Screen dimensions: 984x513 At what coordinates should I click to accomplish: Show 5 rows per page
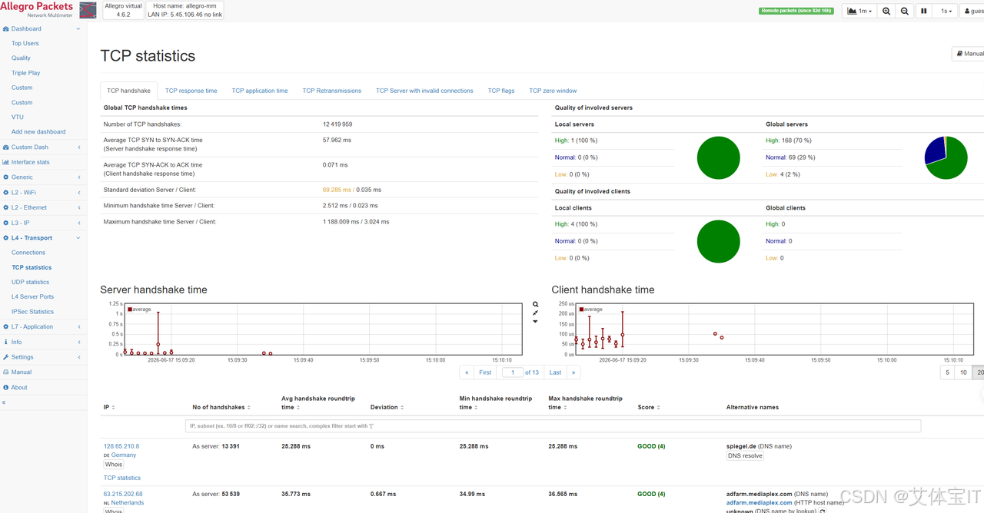pos(947,372)
